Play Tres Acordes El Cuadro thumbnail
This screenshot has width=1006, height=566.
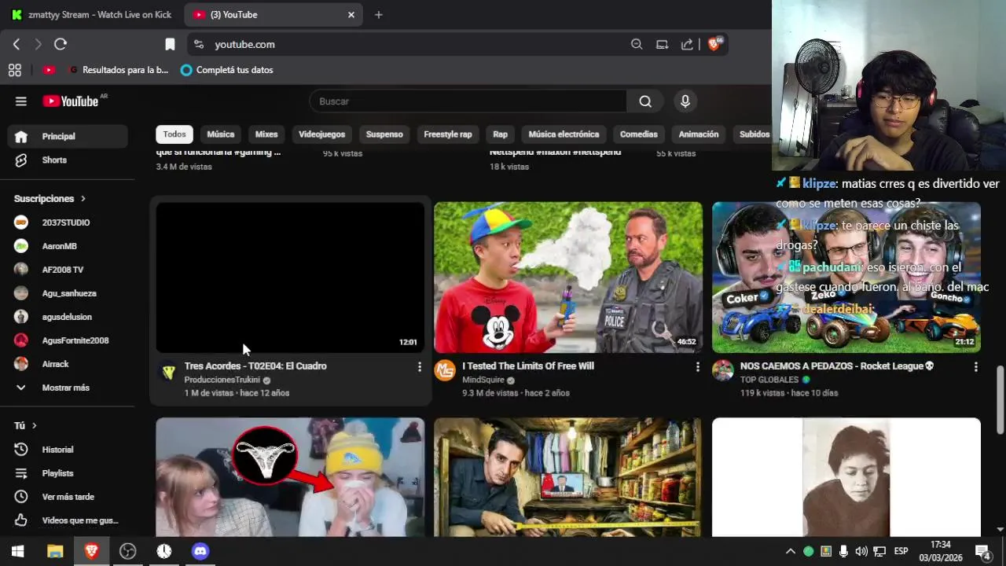point(290,277)
